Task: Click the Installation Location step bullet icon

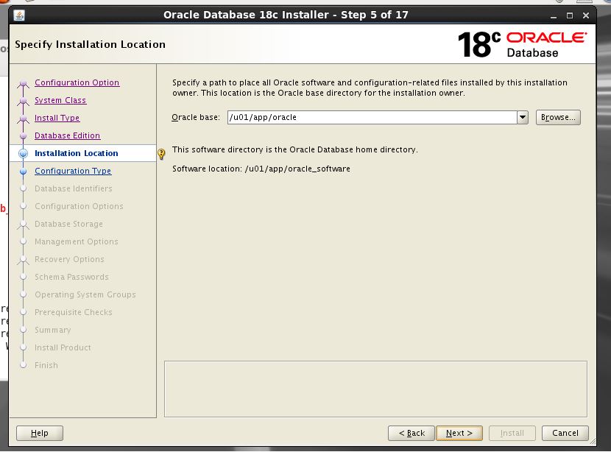Action: (24, 153)
